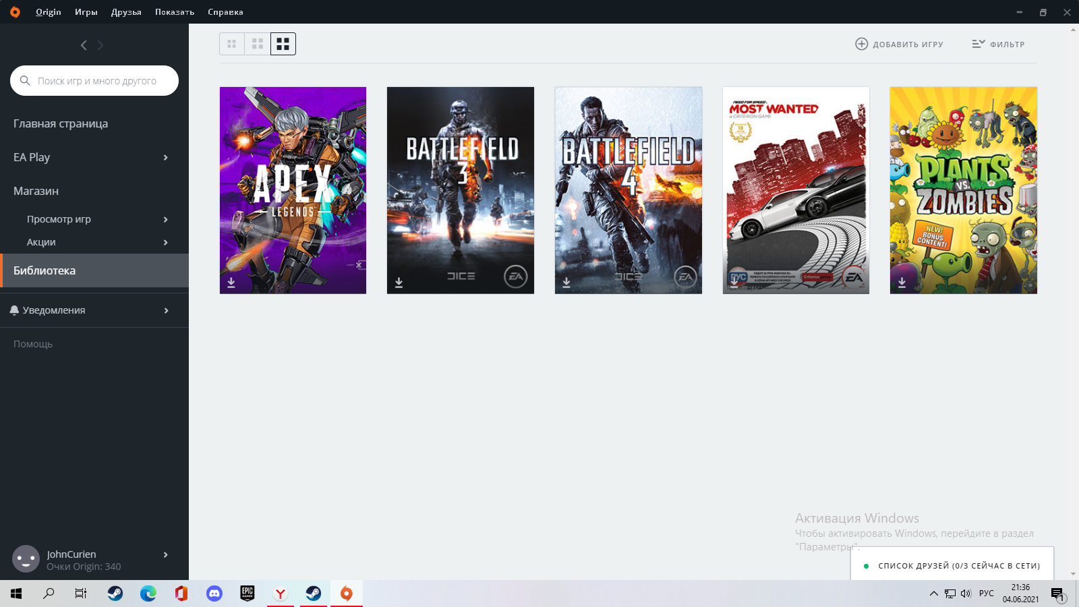Click download icon on Apex Legends
This screenshot has width=1079, height=607.
point(231,283)
